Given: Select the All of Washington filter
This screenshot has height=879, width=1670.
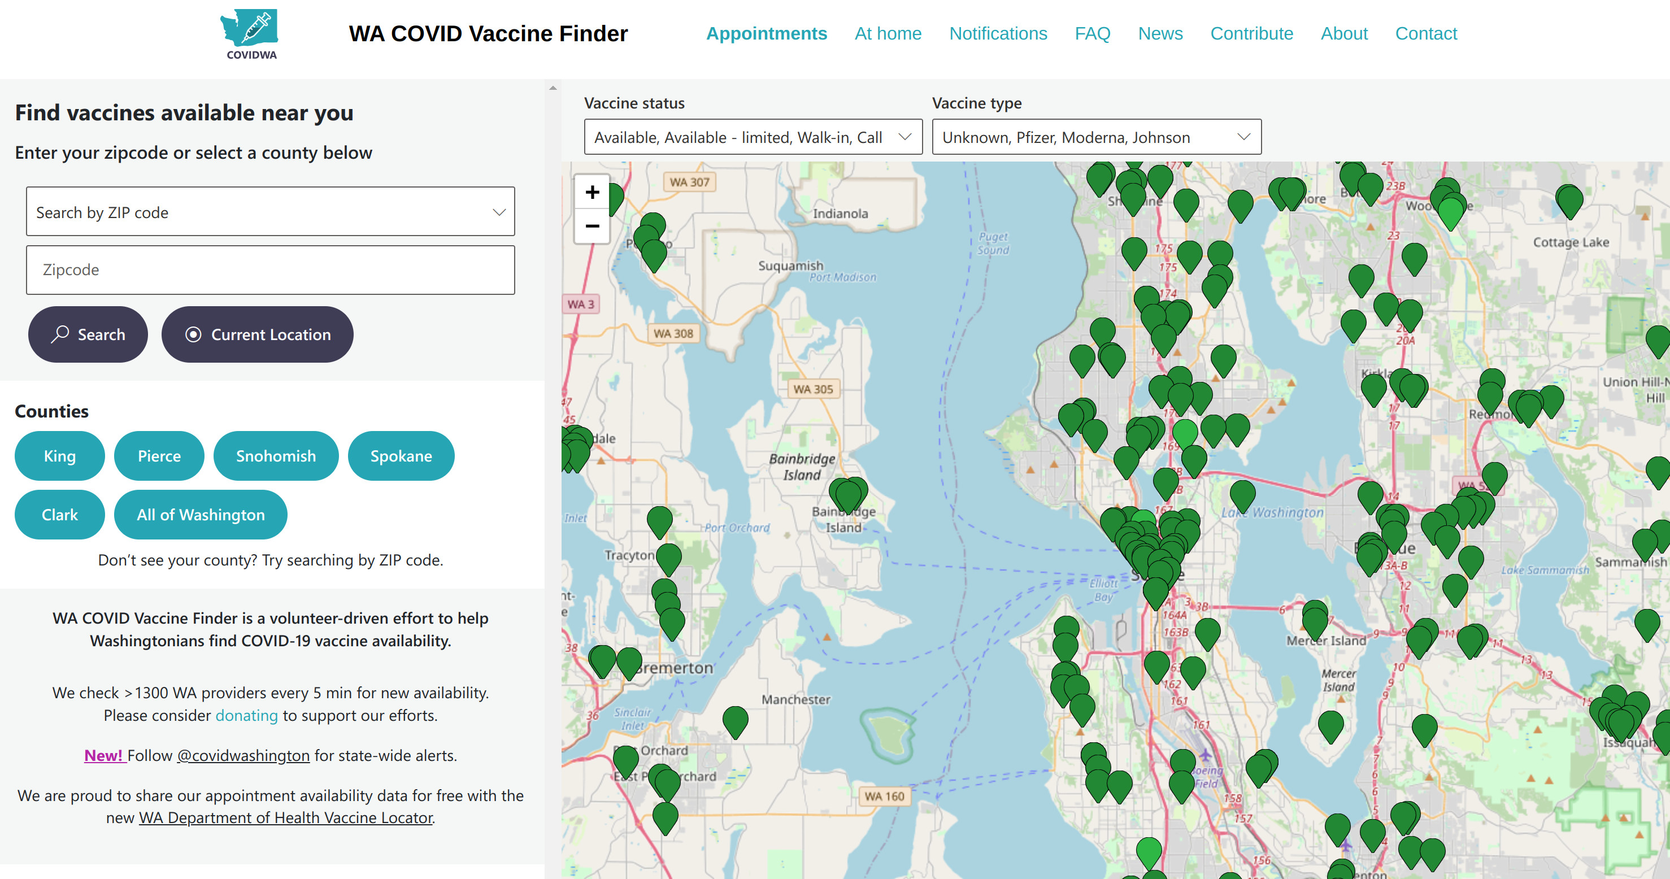Looking at the screenshot, I should (x=201, y=514).
